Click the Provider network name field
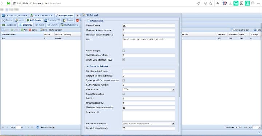Screen dimensions: 262x136 pyautogui.click(x=148, y=71)
